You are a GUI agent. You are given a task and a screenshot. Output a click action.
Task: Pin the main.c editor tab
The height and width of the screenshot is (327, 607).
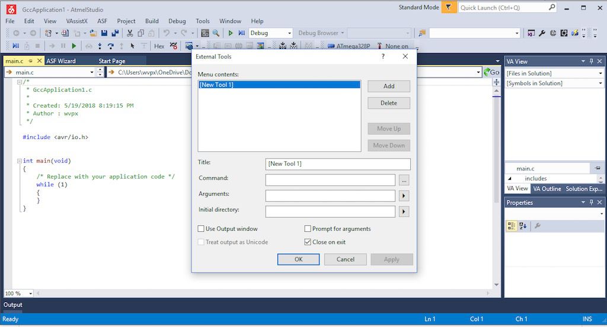click(31, 61)
